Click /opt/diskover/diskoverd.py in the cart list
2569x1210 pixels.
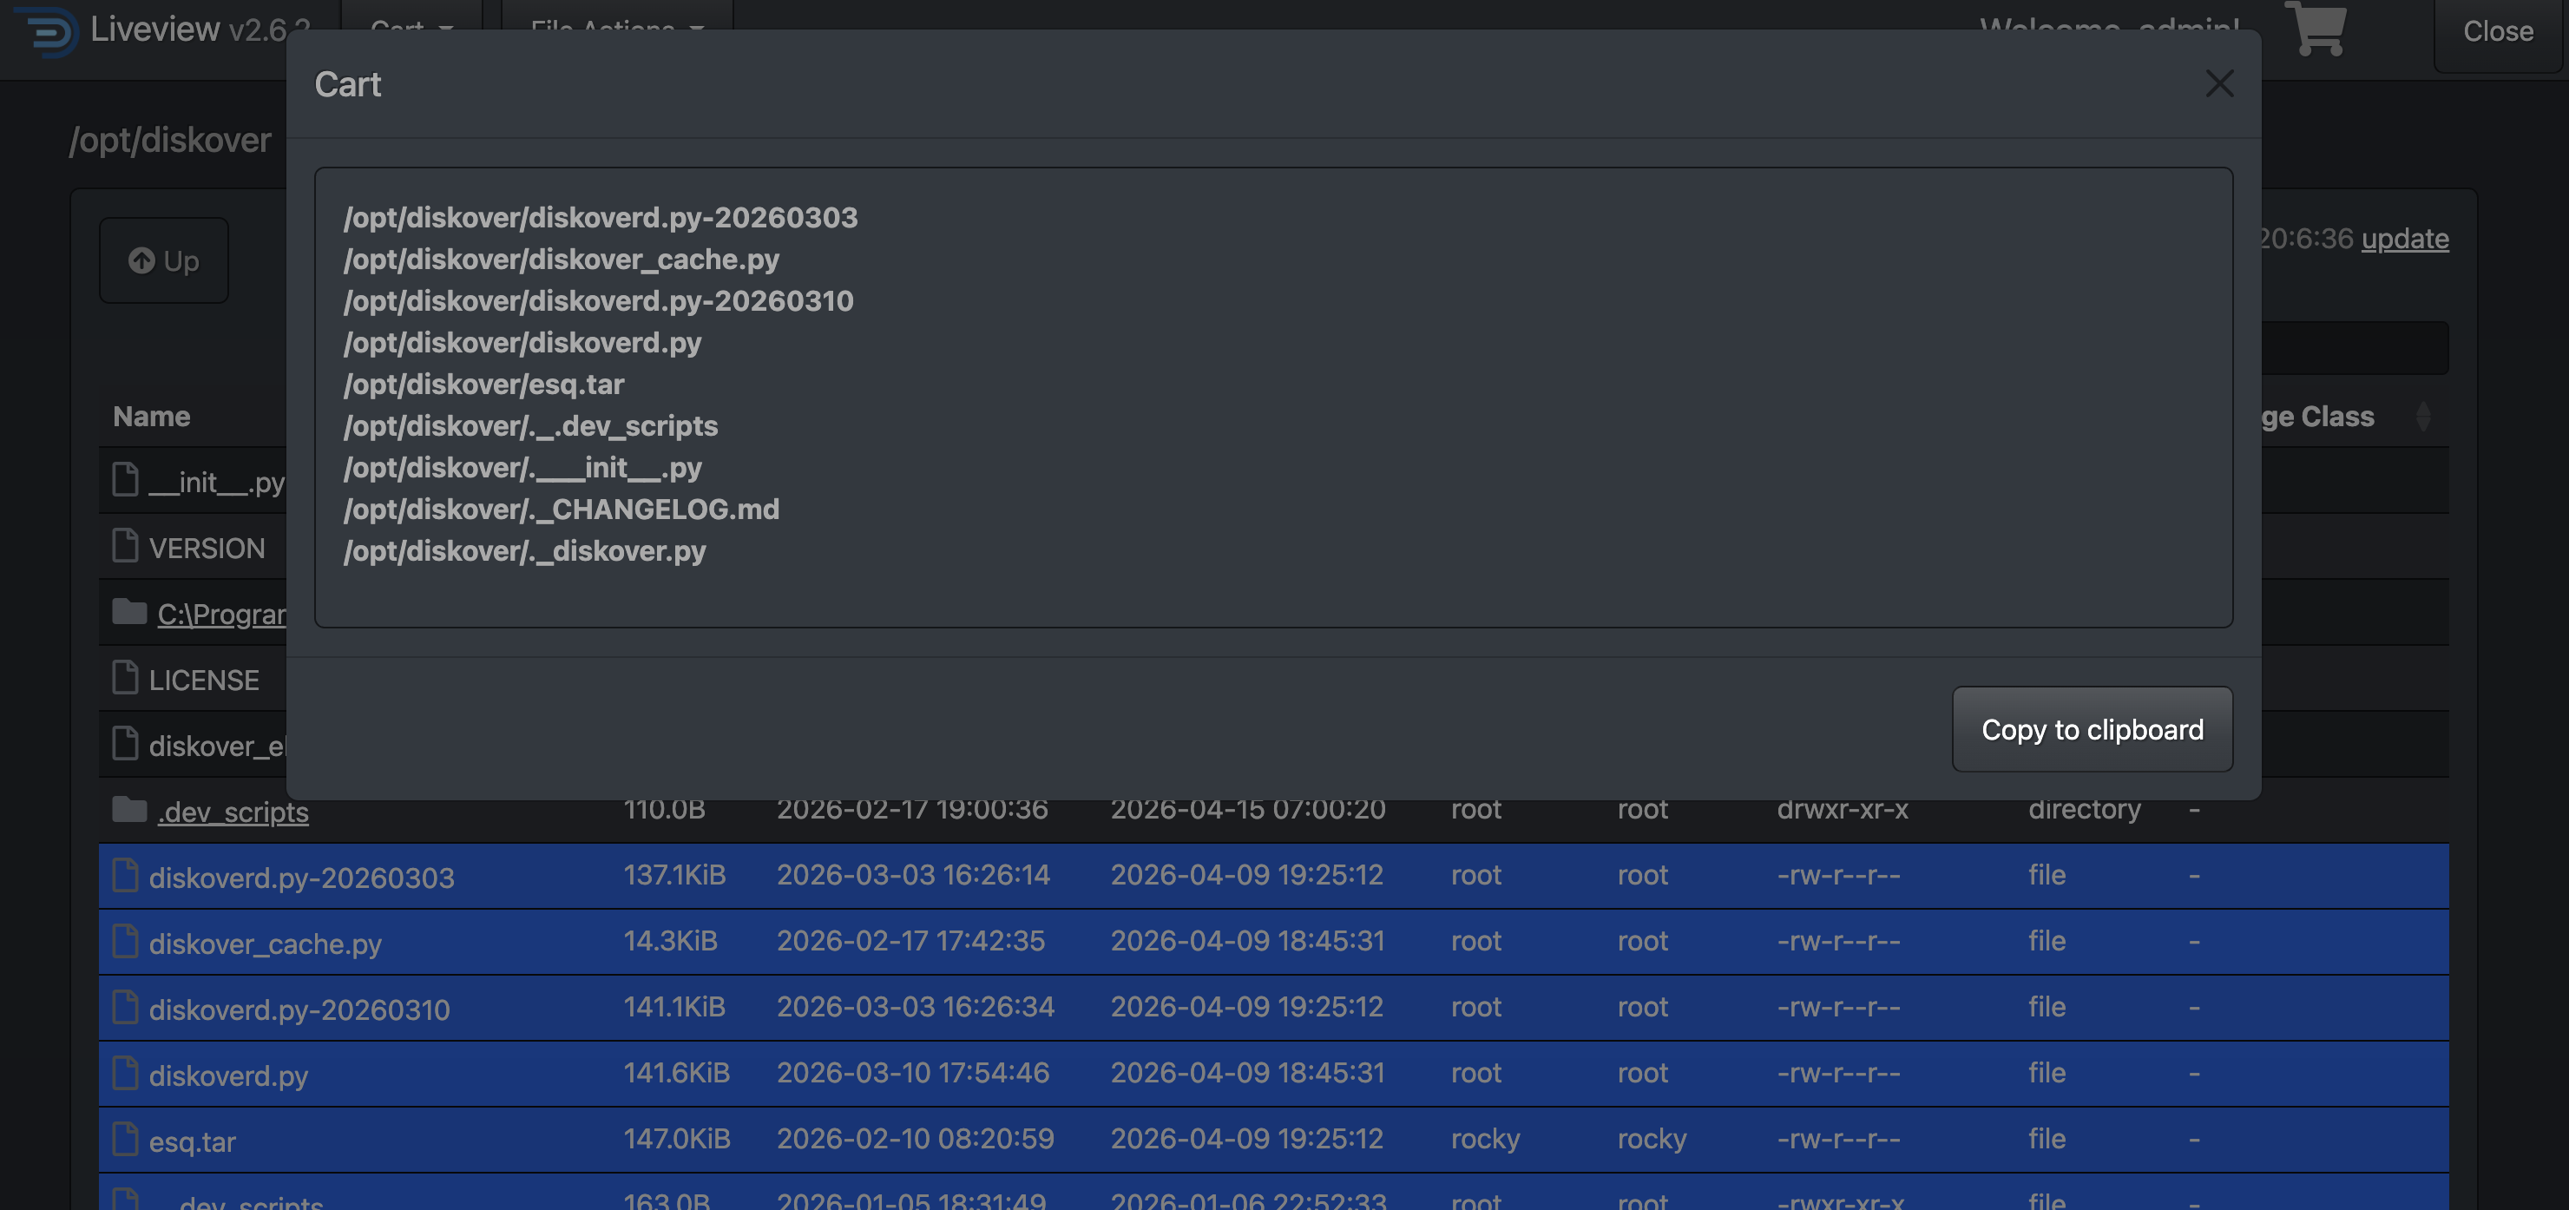pos(522,343)
